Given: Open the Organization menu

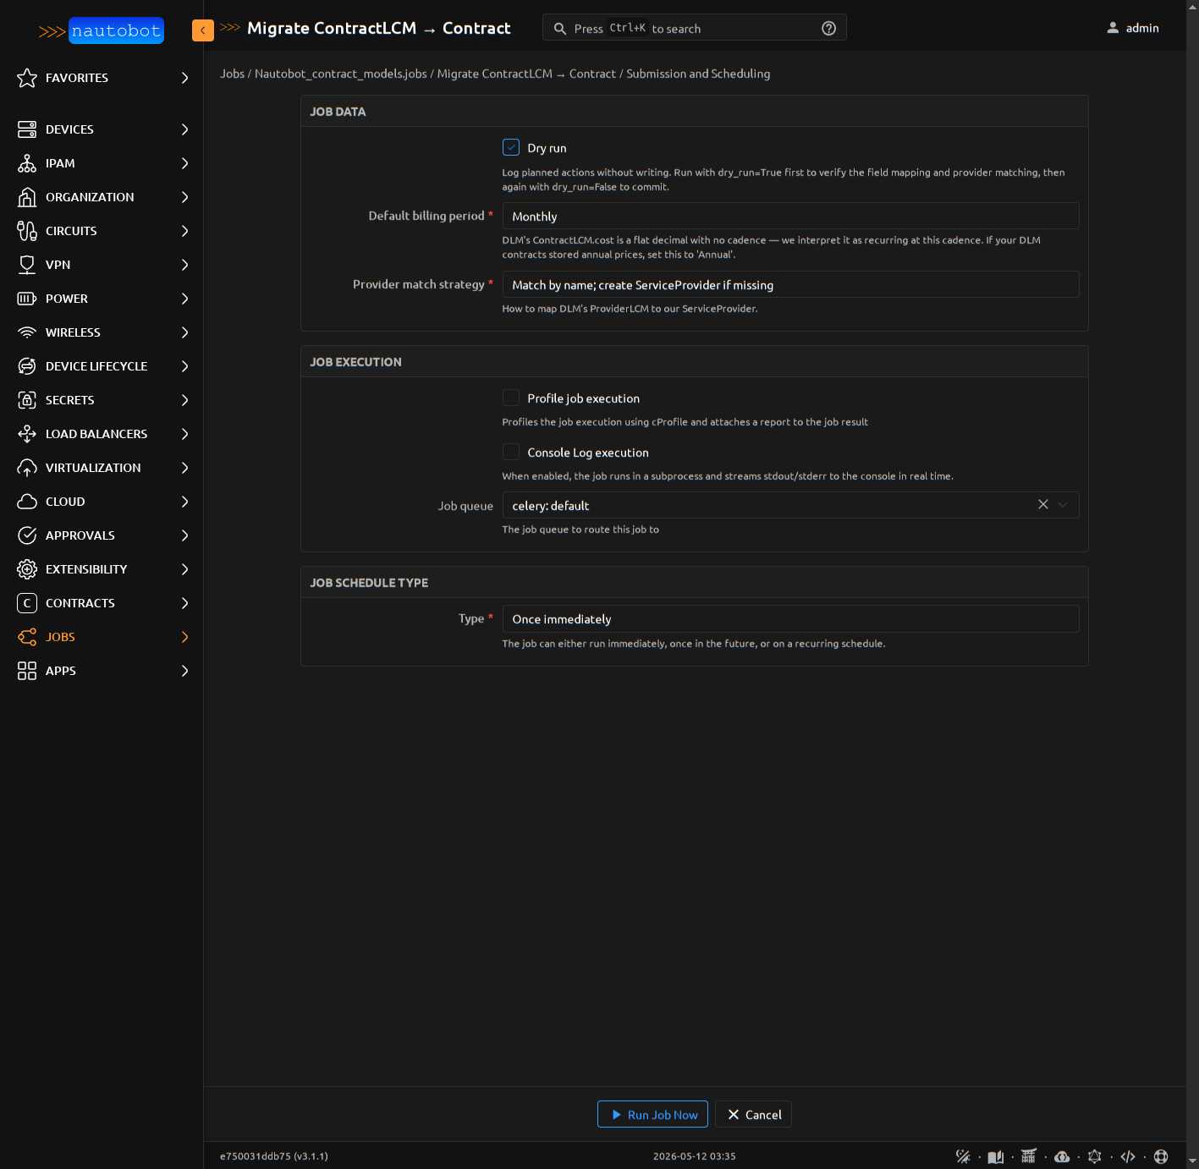Looking at the screenshot, I should tap(102, 197).
